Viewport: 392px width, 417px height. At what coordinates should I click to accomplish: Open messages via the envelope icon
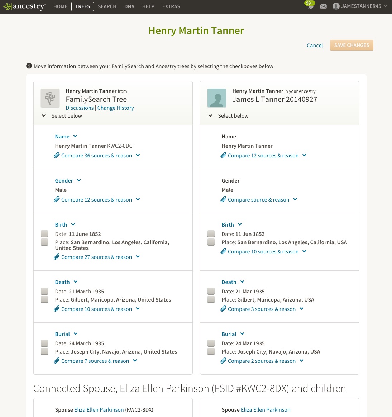pyautogui.click(x=323, y=6)
